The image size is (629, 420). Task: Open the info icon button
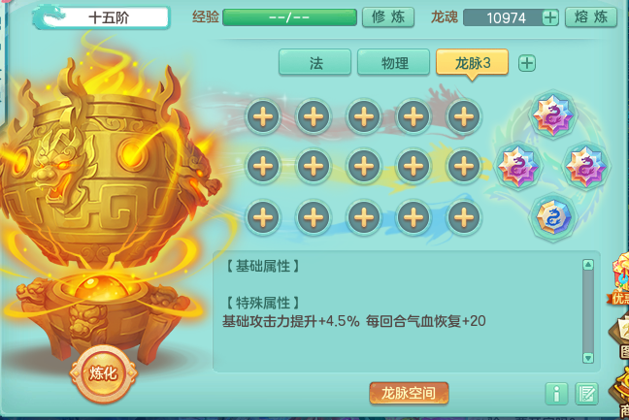pos(556,394)
